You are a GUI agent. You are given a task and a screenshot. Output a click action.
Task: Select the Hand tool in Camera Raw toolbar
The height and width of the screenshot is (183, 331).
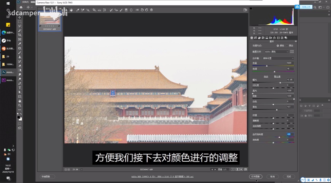72,10
